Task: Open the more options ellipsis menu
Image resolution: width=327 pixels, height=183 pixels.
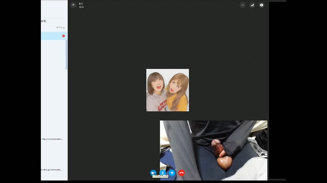Action: pyautogui.click(x=243, y=5)
